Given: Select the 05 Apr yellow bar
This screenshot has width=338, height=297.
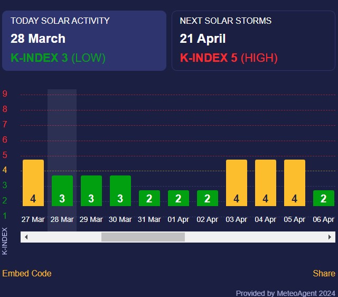Looking at the screenshot, I should tap(295, 183).
